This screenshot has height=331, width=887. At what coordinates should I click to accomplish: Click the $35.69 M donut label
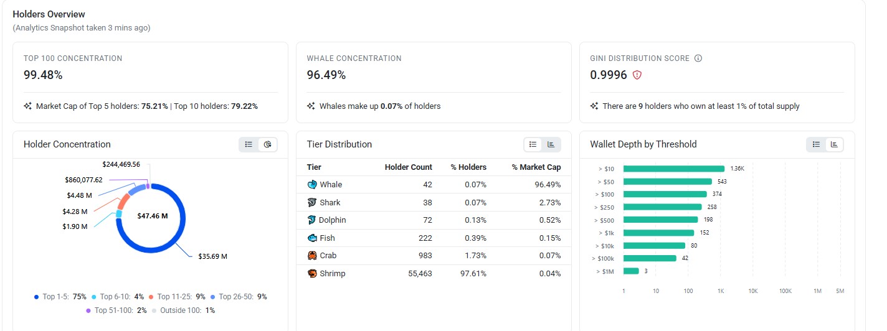[212, 256]
